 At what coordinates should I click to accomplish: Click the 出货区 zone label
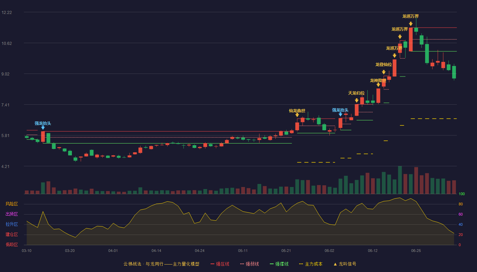[12, 214]
